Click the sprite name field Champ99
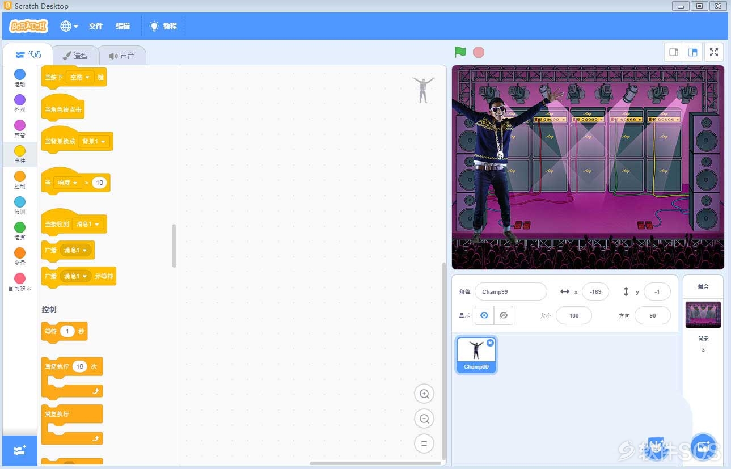 (x=510, y=291)
